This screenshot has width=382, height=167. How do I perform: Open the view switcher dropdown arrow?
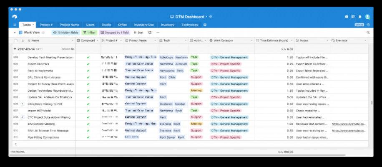coord(15,33)
